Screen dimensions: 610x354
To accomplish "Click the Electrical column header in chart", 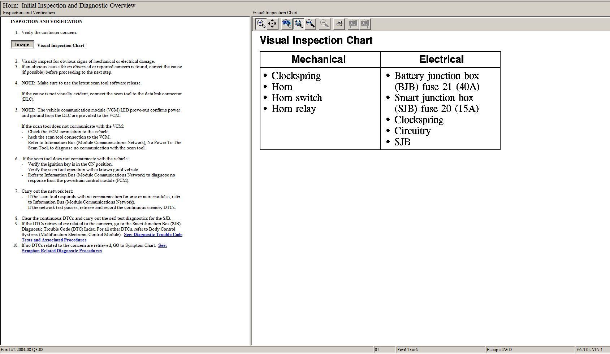I will pyautogui.click(x=441, y=59).
